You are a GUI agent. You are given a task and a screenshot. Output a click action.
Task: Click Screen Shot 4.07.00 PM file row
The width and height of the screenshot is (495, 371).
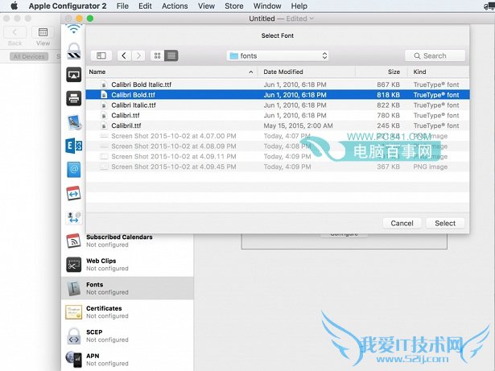[x=278, y=136]
